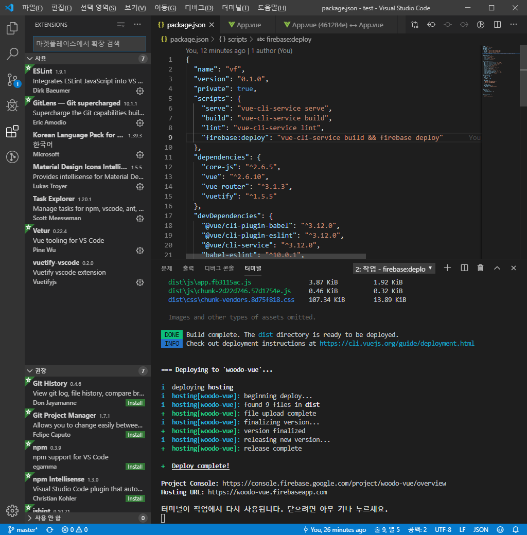This screenshot has height=535, width=527.
Task: Add a new terminal with plus icon
Action: pos(447,268)
